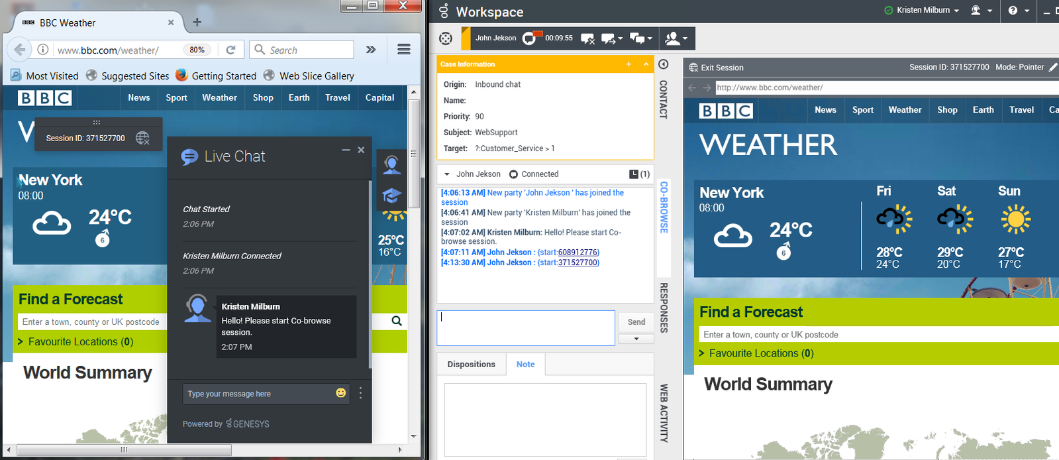Click the agent headset icon in web sidebar
The width and height of the screenshot is (1059, 460).
point(391,164)
